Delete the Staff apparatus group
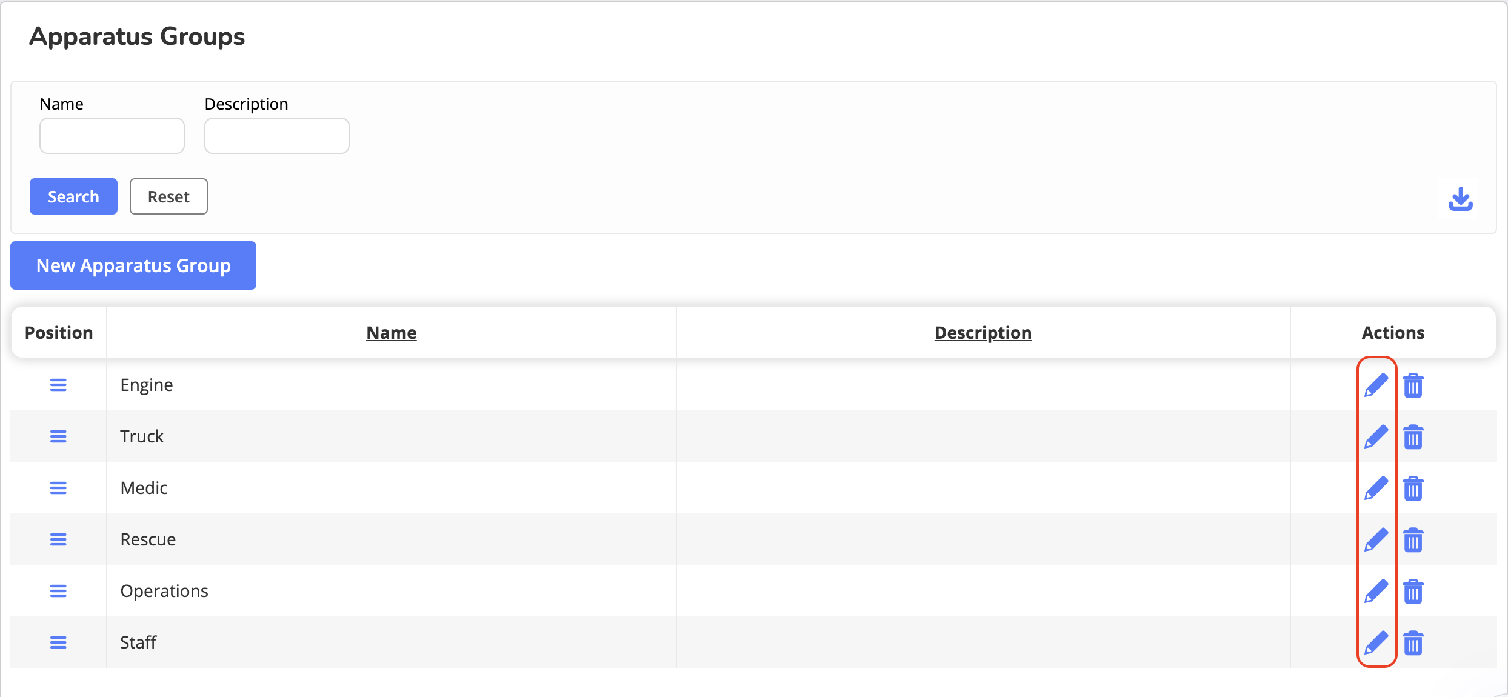Screen dimensions: 1508x697 click(x=1413, y=643)
